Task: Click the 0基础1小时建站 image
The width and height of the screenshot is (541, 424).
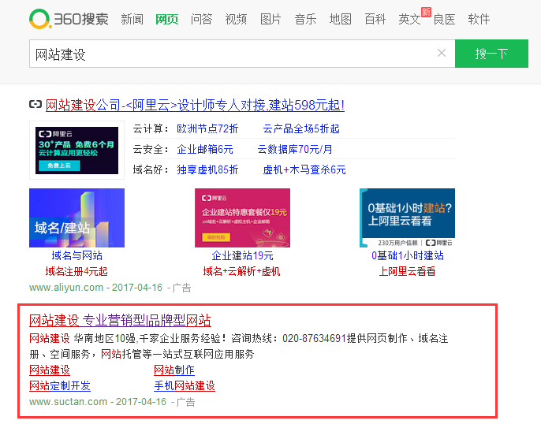Action: click(x=407, y=218)
